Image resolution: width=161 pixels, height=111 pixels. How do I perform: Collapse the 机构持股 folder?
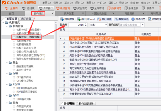point(7,26)
